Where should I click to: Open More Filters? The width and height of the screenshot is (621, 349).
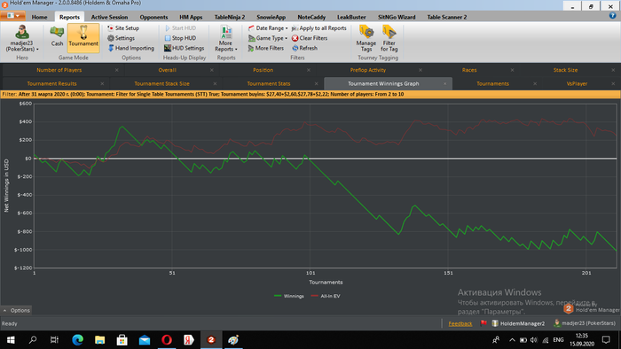(266, 48)
